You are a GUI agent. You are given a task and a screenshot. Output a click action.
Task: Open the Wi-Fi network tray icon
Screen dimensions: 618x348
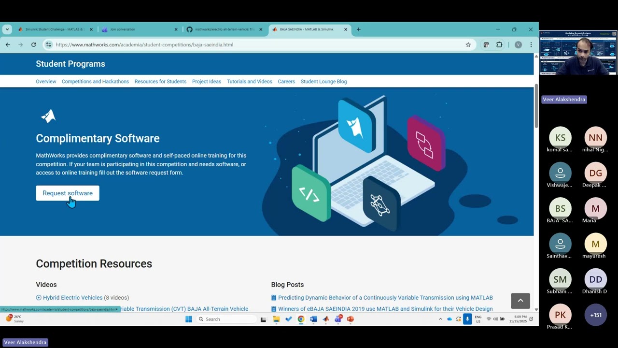[489, 319]
